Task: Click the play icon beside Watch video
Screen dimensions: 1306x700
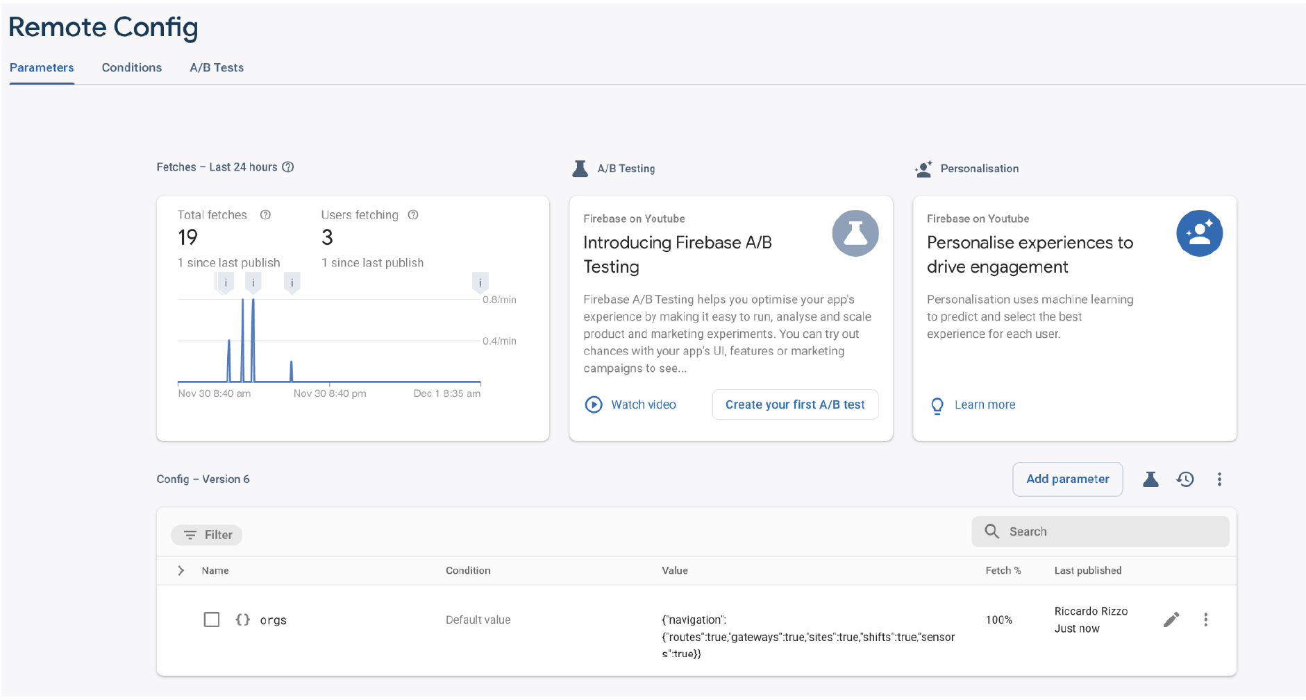Action: coord(594,404)
